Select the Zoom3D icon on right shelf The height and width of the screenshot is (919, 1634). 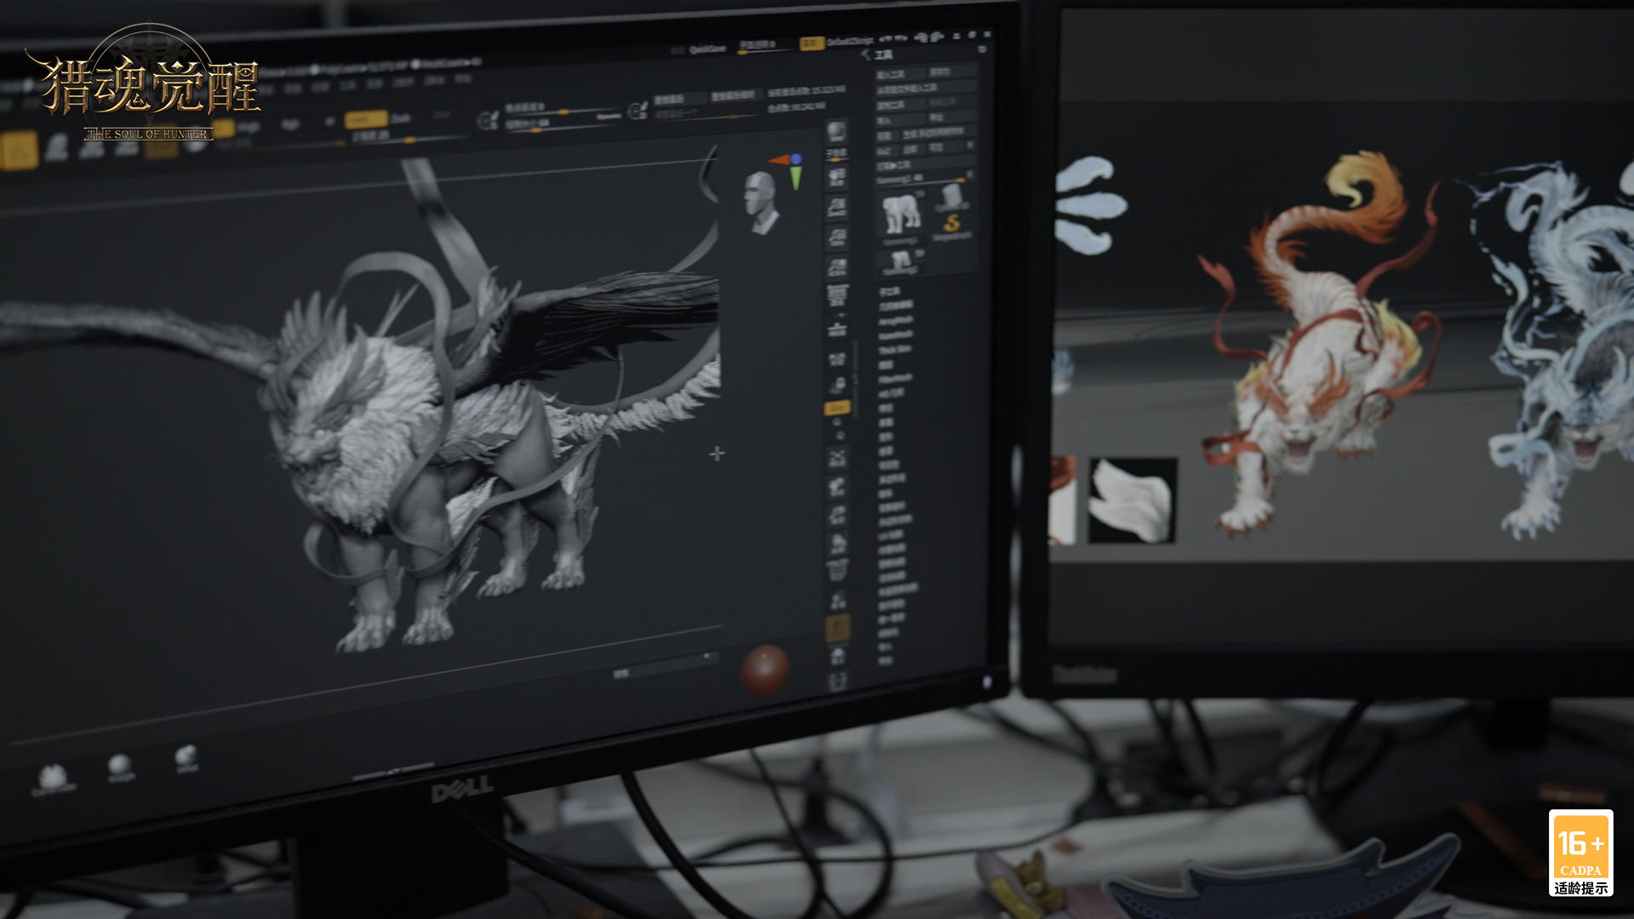click(838, 515)
